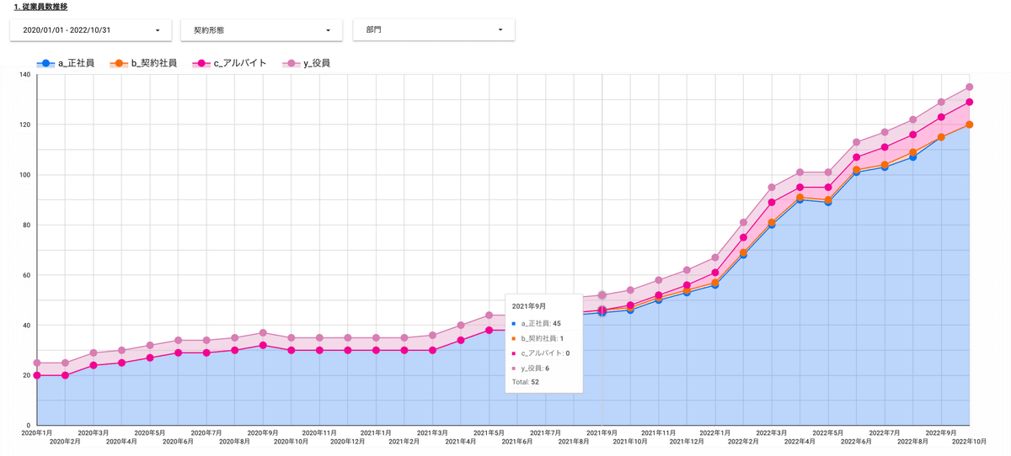Select the c_アルバイト data point at 2020年1月

[x=37, y=375]
